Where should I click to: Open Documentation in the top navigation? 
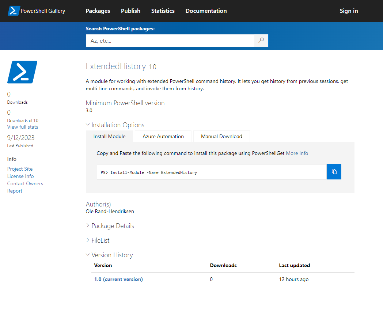click(x=206, y=11)
